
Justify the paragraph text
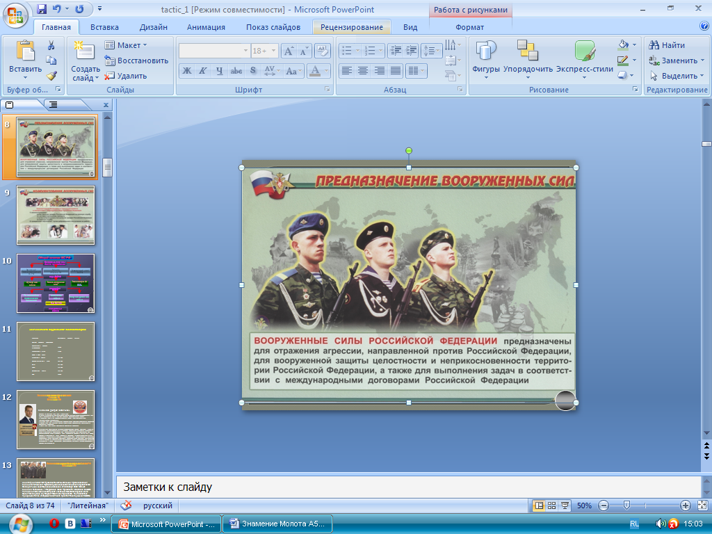pyautogui.click(x=396, y=70)
